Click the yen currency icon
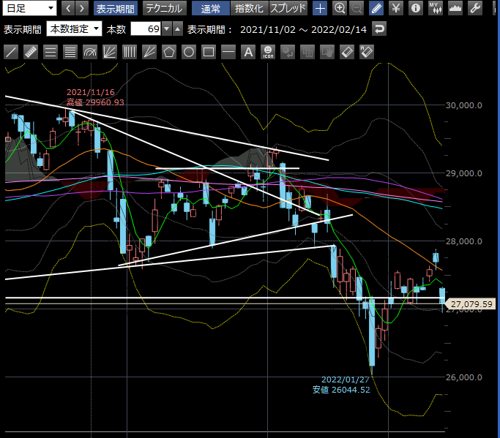 pyautogui.click(x=396, y=9)
